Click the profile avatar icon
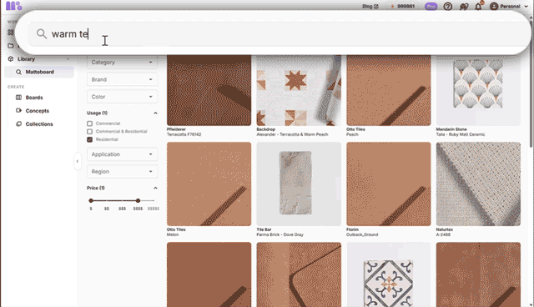 [x=494, y=6]
